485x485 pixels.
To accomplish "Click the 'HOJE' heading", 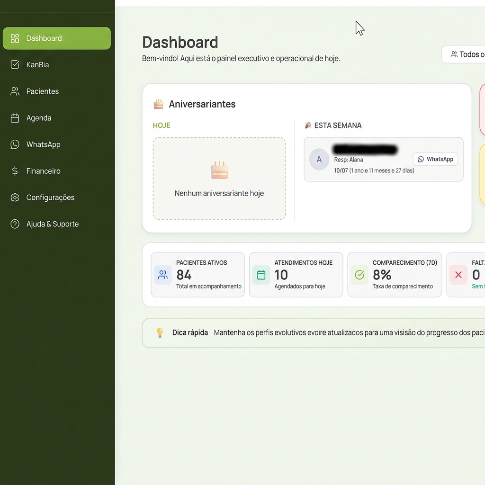I will point(162,125).
